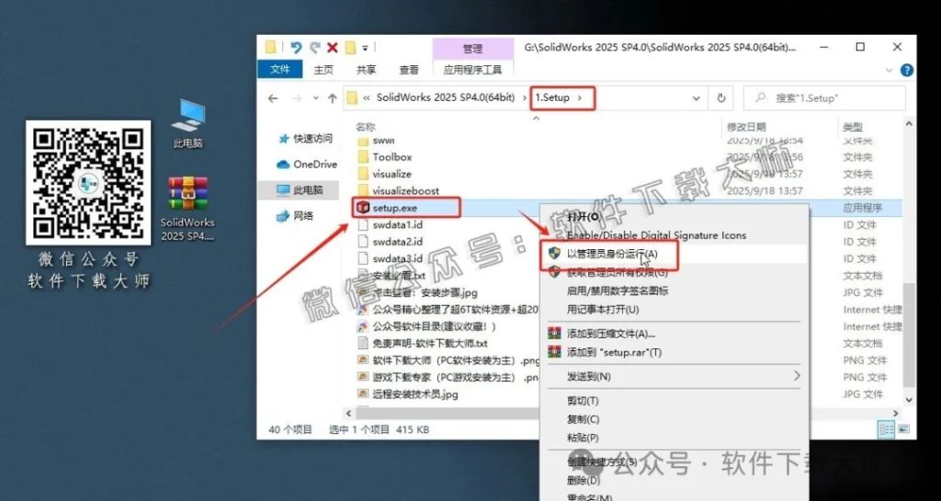The image size is (941, 501).
Task: Click the 管理 contextual tab header
Action: [472, 49]
